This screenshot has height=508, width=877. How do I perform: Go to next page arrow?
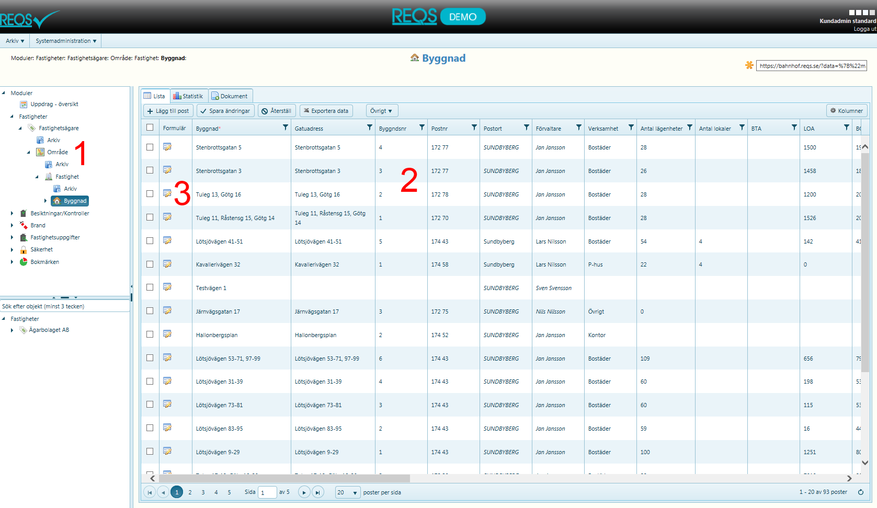(x=304, y=492)
